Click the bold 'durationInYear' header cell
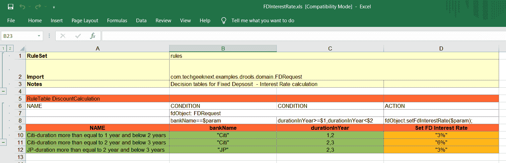506x163 pixels. click(x=330, y=128)
